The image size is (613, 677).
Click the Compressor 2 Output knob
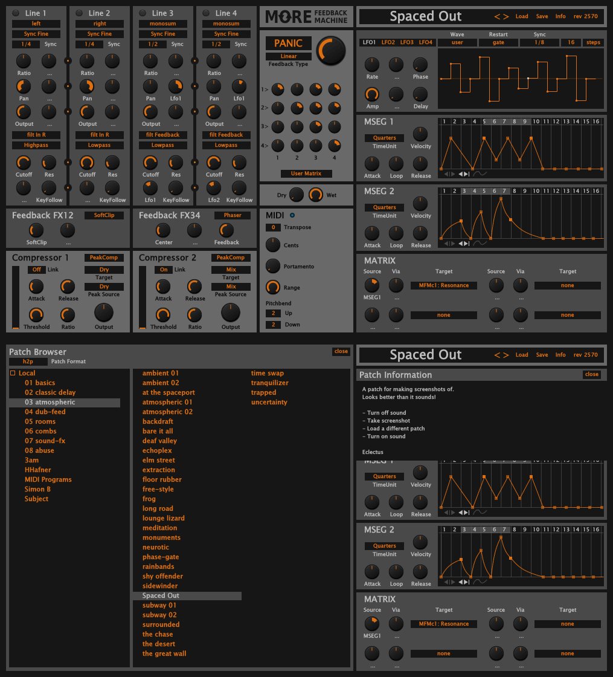[x=230, y=312]
